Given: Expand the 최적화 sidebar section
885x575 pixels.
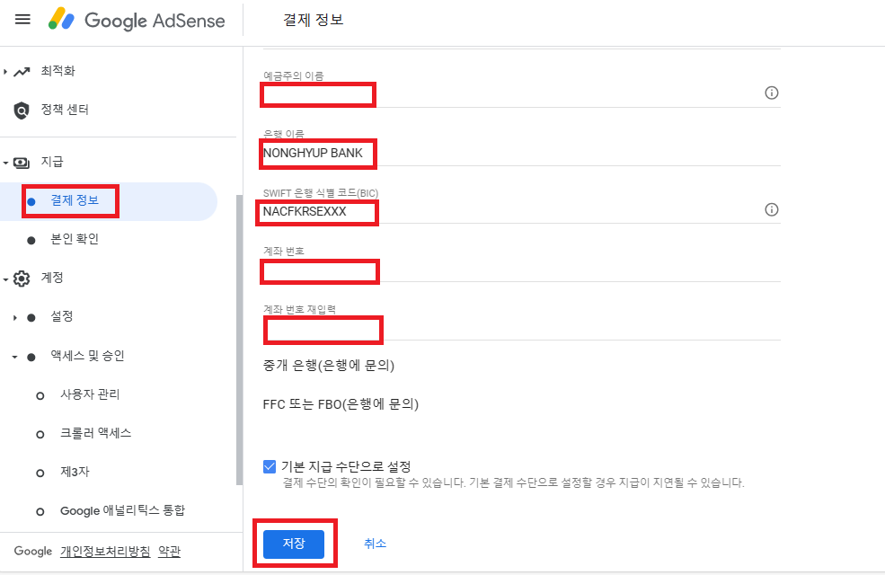Looking at the screenshot, I should [8, 70].
